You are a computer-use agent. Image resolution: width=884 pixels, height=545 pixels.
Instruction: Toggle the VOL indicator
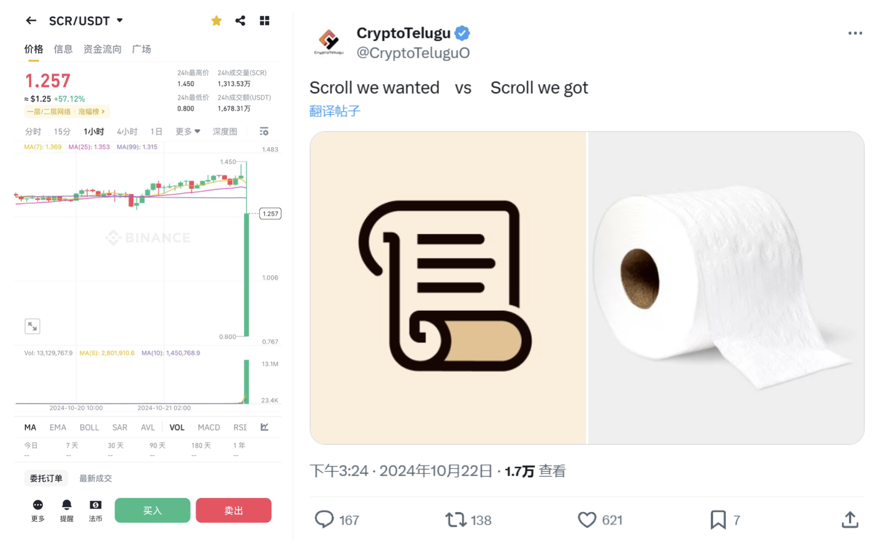tap(177, 427)
